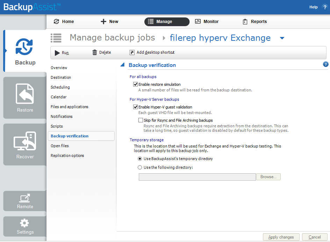Switch to the New tab
Viewport: 330px width, 242px height.
click(109, 21)
